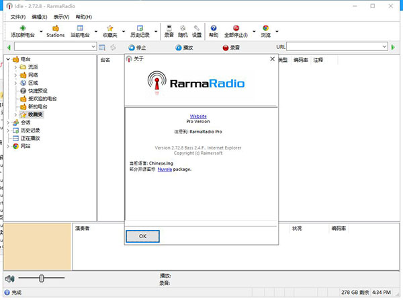Click the 台名 column header
Viewport: 403px width, 300px height.
105,60
